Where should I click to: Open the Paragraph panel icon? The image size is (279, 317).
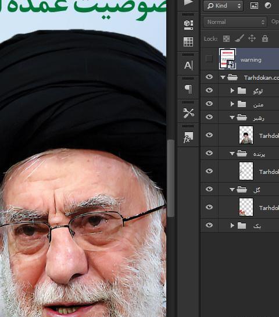pos(188,89)
